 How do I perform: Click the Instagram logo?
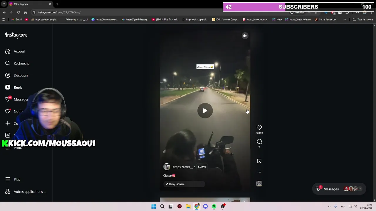[16, 35]
